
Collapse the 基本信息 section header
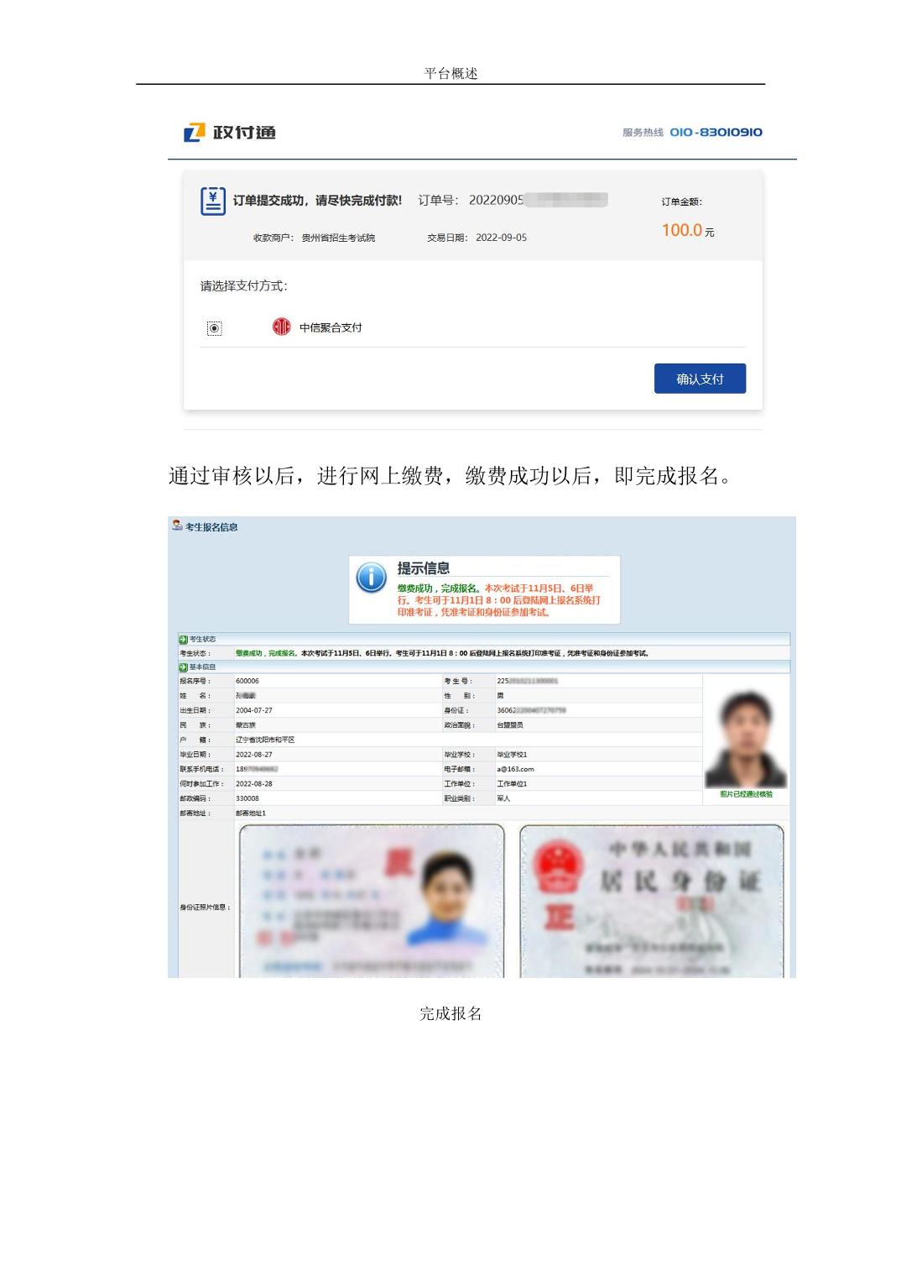click(x=203, y=667)
